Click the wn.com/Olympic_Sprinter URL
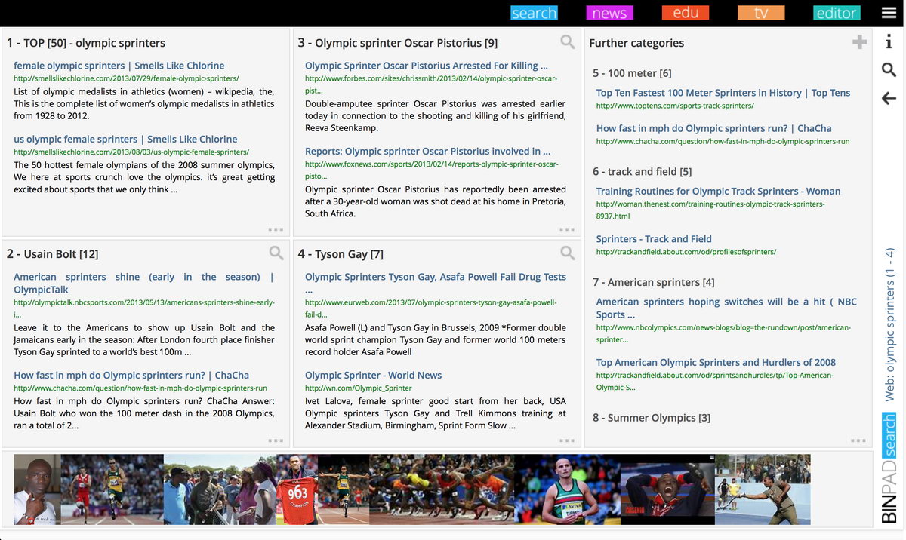Image resolution: width=906 pixels, height=540 pixels. click(x=358, y=388)
